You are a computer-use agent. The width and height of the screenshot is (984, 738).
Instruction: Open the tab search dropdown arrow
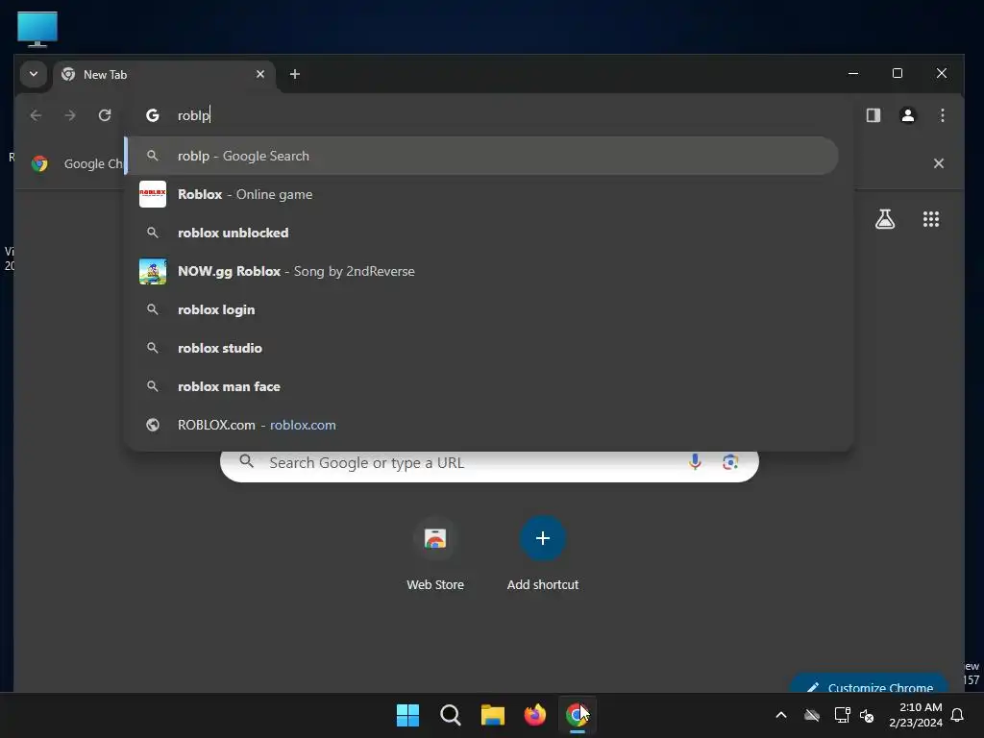click(34, 74)
